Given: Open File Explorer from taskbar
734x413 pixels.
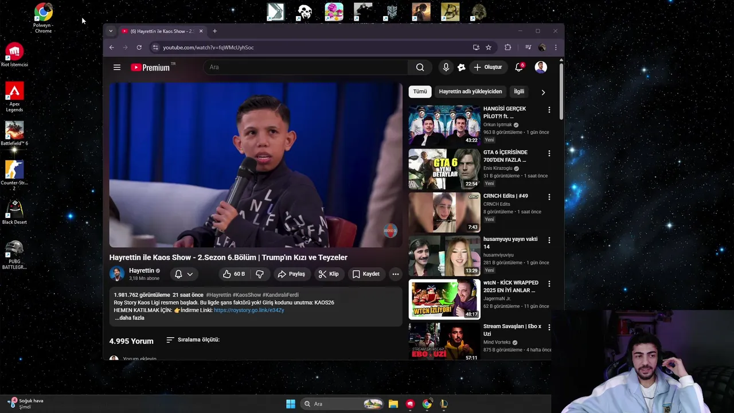Looking at the screenshot, I should click(x=393, y=404).
